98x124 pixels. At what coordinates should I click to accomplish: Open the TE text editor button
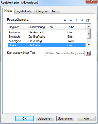tap(88, 53)
